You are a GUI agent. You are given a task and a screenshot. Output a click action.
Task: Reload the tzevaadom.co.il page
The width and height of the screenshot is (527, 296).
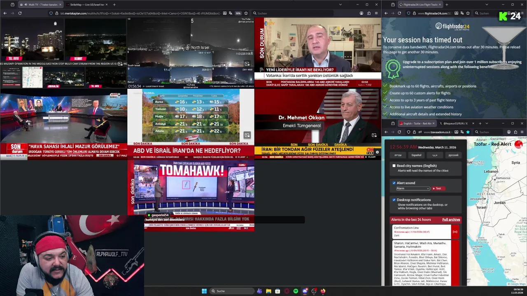point(399,132)
